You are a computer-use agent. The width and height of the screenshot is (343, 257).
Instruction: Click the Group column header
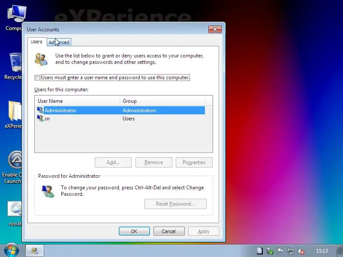tap(162, 101)
